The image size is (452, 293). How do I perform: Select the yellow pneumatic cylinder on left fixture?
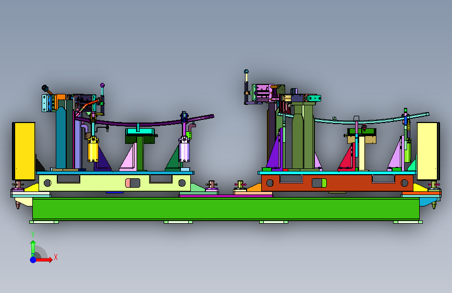coord(93,150)
